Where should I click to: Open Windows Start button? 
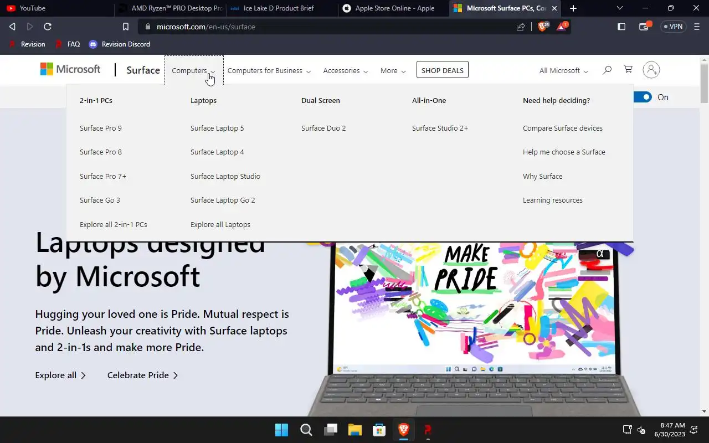pyautogui.click(x=281, y=430)
